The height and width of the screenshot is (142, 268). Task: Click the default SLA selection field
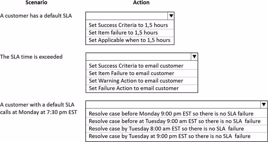[x=127, y=16]
